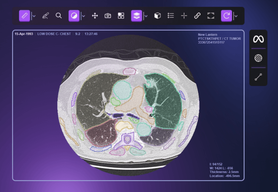The height and width of the screenshot is (192, 278).
Task: Click the 333672541515117 ID text
Action: (x=211, y=43)
